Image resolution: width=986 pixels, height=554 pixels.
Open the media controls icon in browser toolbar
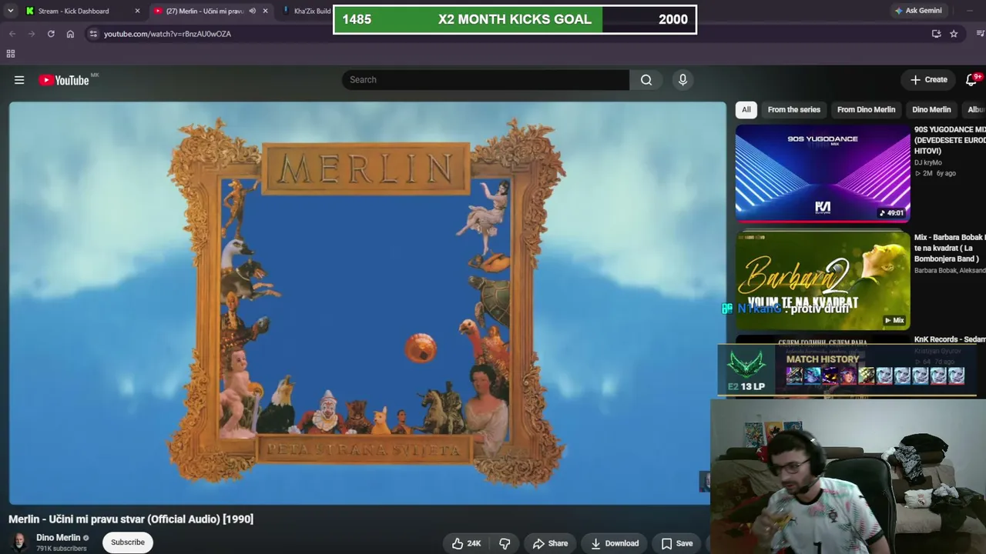[x=980, y=34]
